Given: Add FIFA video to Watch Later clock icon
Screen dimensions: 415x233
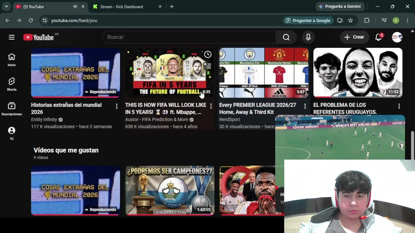Looking at the screenshot, I should [x=208, y=54].
